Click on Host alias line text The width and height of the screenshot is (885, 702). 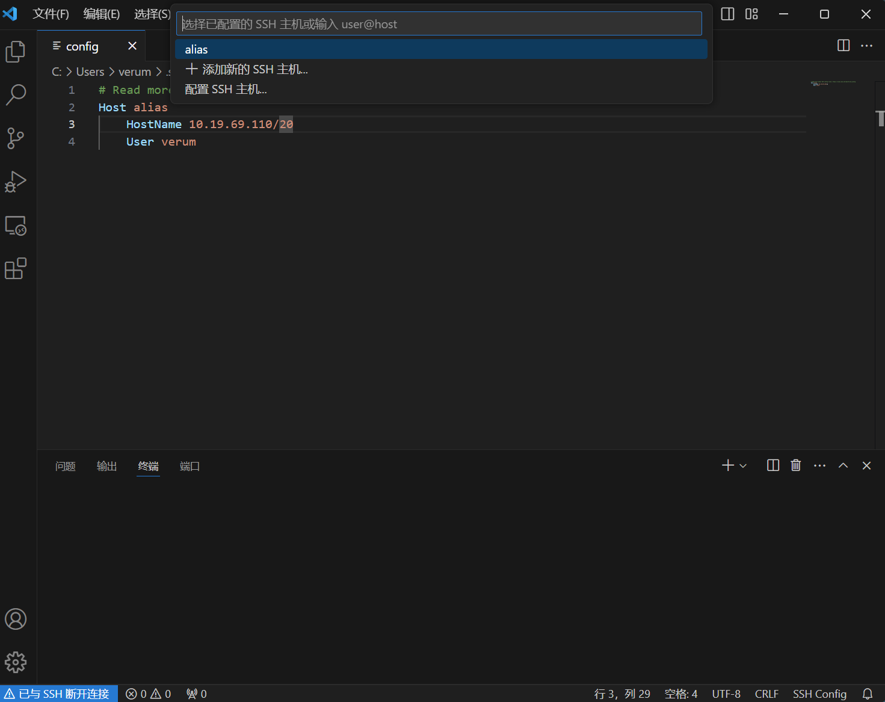click(x=133, y=107)
